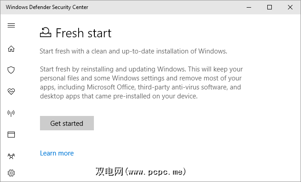Close the Windows Defender Security Center
Viewport: 301px width, 182px height.
290,7
